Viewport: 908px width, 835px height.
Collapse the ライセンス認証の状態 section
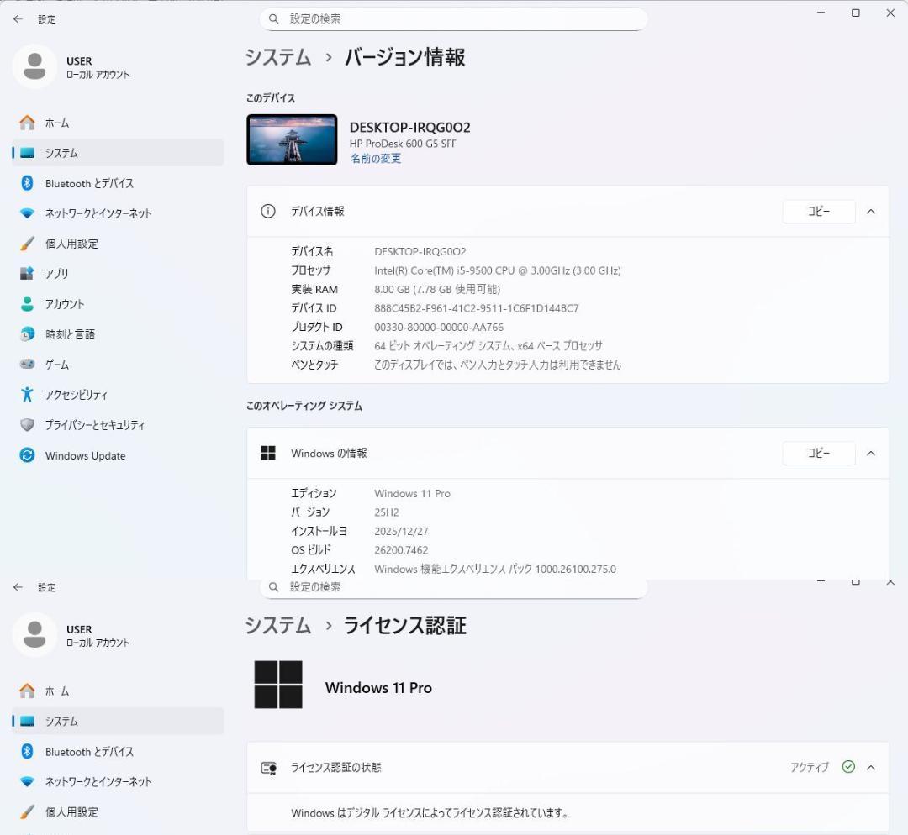click(871, 767)
